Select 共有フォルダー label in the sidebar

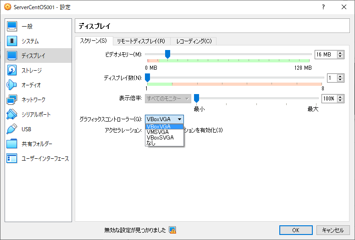37,144
